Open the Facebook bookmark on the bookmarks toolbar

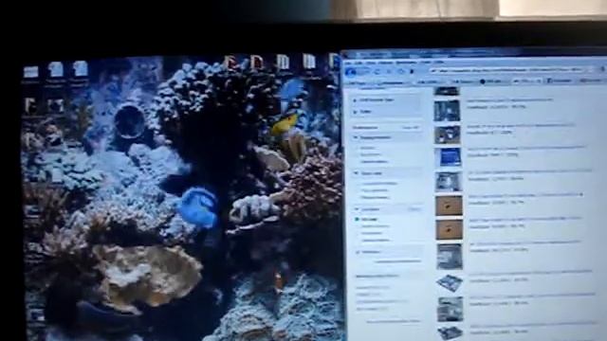[x=560, y=81]
